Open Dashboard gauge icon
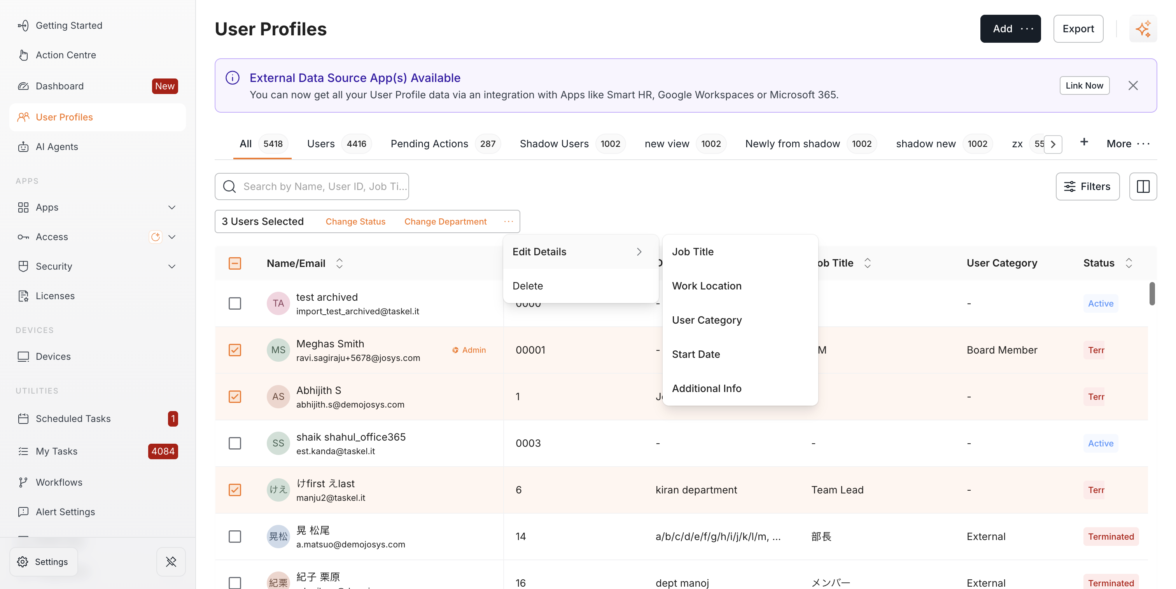This screenshot has width=1176, height=589. (23, 86)
